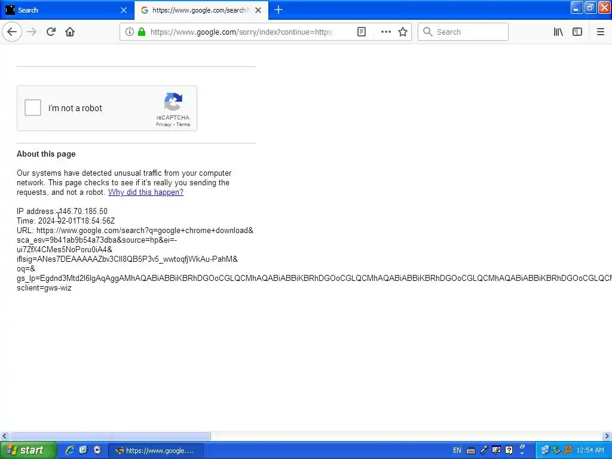
Task: Click the sclient=gws-wiz text
Action: coord(44,288)
